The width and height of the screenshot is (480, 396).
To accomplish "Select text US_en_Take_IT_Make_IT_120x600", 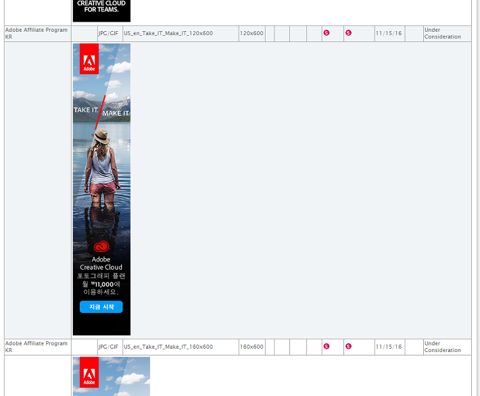I will pyautogui.click(x=168, y=33).
